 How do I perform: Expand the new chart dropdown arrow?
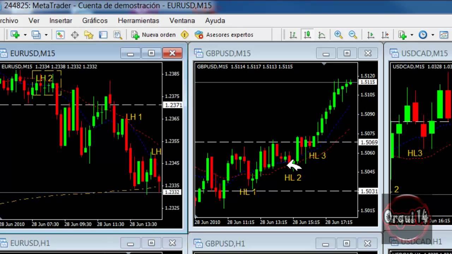pos(25,35)
